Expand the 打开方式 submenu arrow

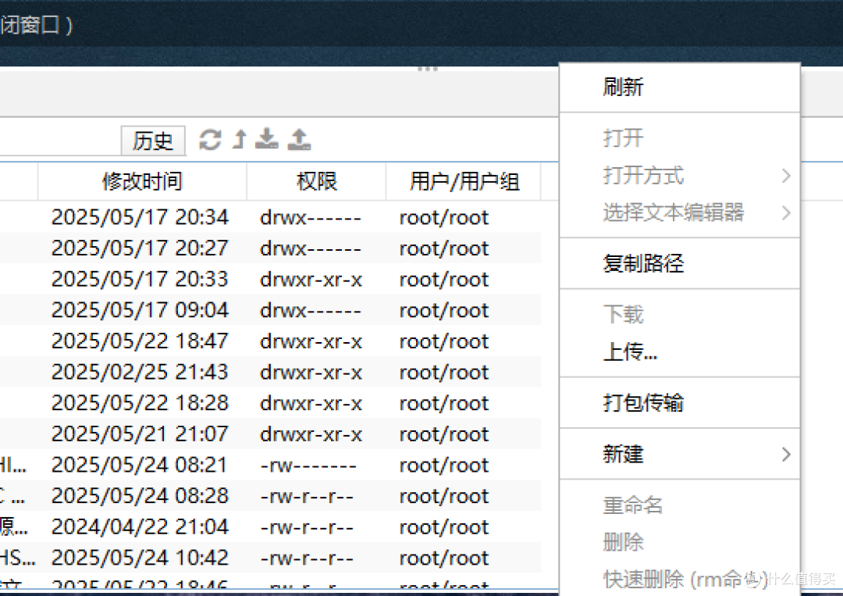[x=786, y=176]
